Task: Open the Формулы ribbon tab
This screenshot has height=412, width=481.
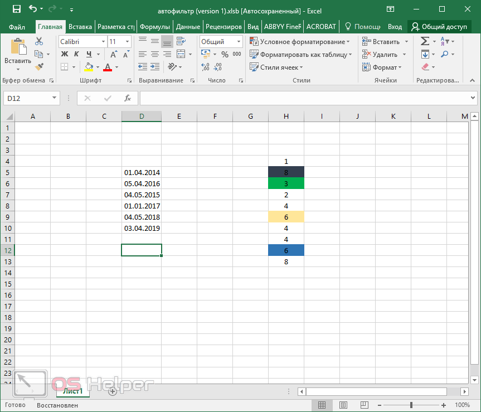Action: [155, 26]
